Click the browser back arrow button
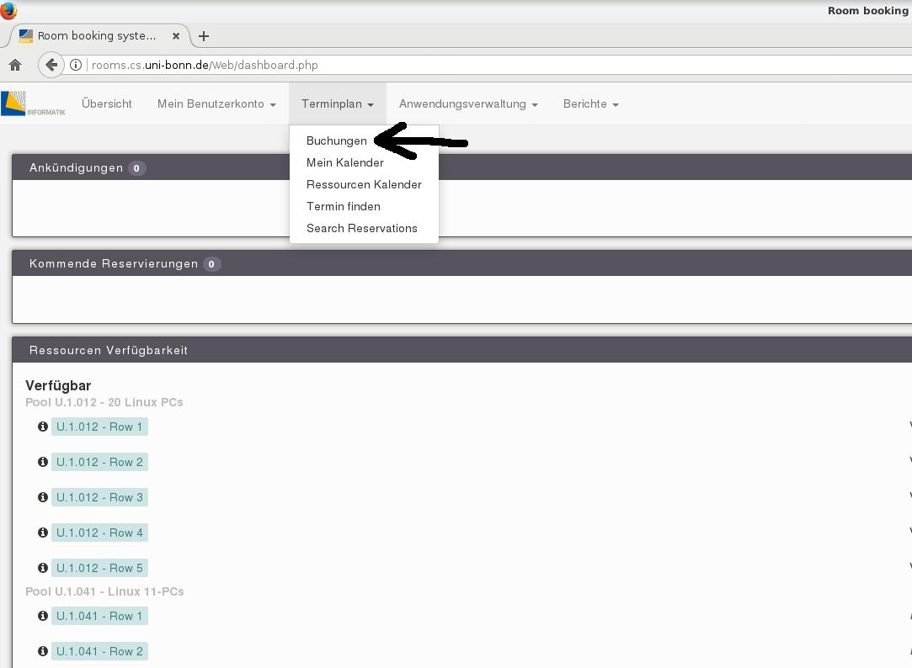This screenshot has width=912, height=668. coord(51,65)
